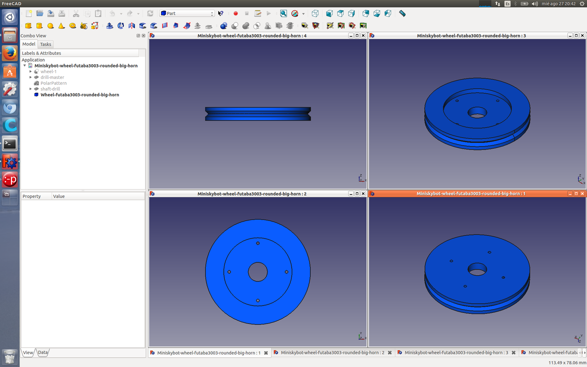Switch to the Tasks tab
Viewport: 587px width, 367px height.
[x=45, y=44]
